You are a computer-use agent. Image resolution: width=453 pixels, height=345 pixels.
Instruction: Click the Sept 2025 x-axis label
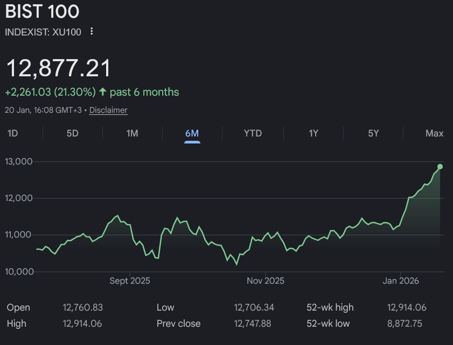click(x=130, y=281)
